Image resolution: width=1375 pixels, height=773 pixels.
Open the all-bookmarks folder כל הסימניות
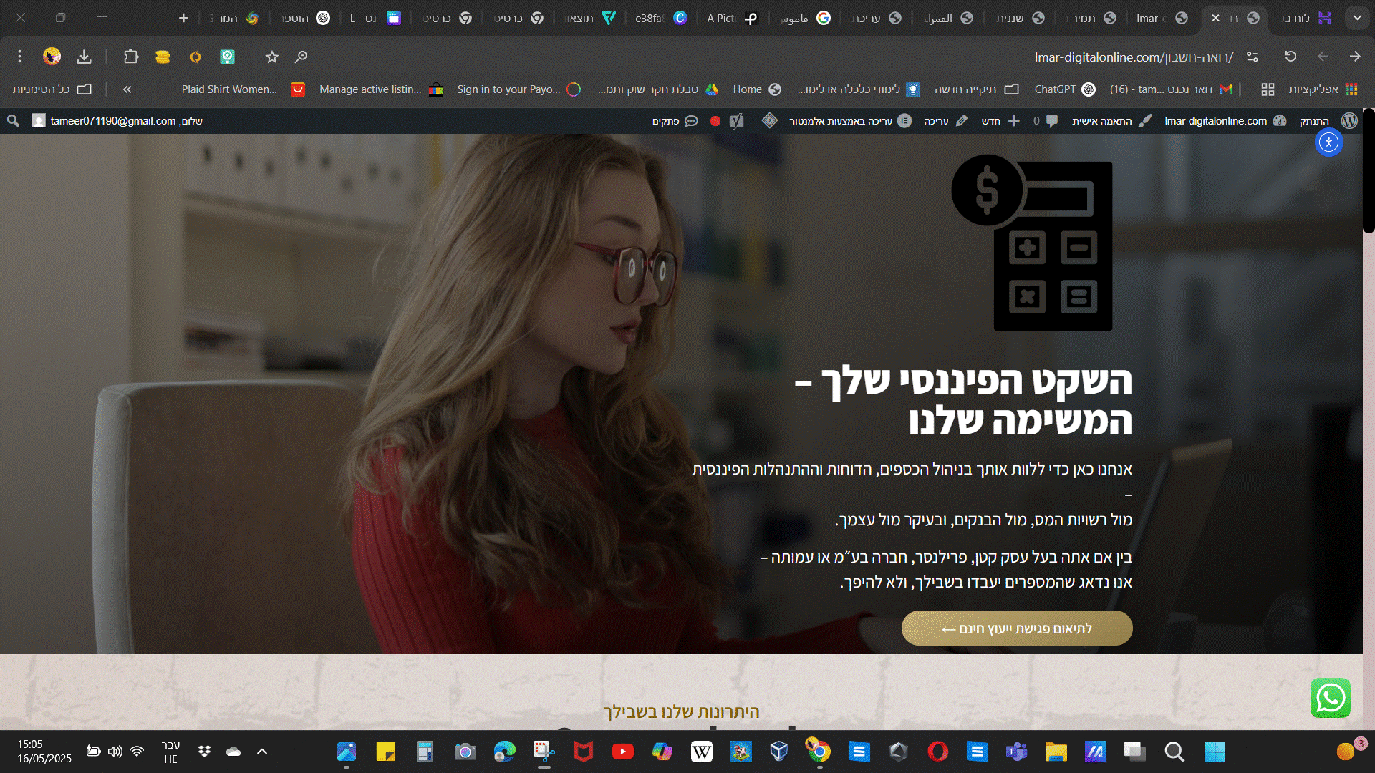tap(52, 89)
